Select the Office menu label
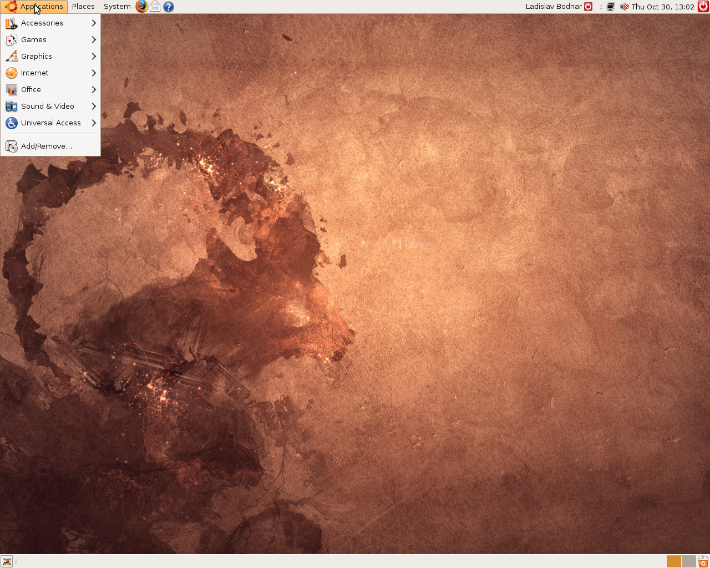Screen dimensions: 710x568 (x=31, y=90)
